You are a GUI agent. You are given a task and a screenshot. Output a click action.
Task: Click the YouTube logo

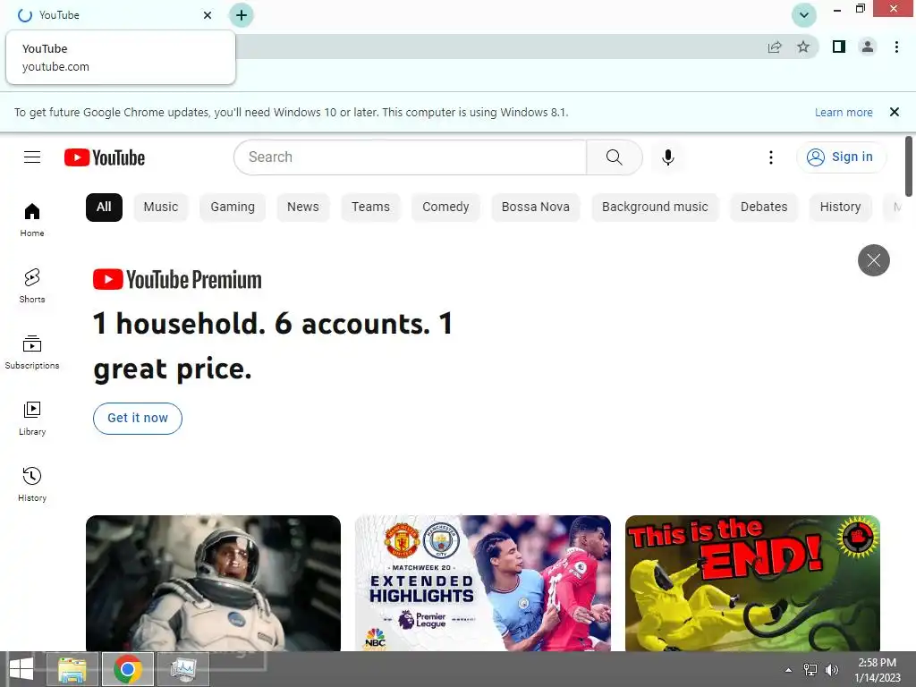105,157
